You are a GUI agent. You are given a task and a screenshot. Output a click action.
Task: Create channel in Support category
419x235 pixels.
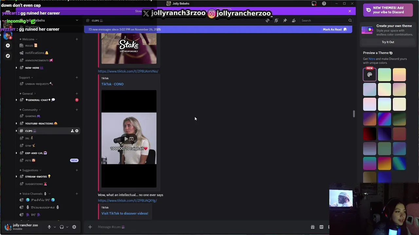77,77
